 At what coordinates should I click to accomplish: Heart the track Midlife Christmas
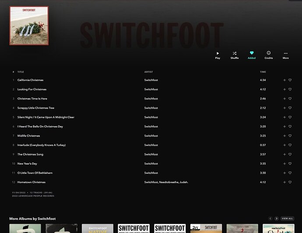(x=290, y=136)
